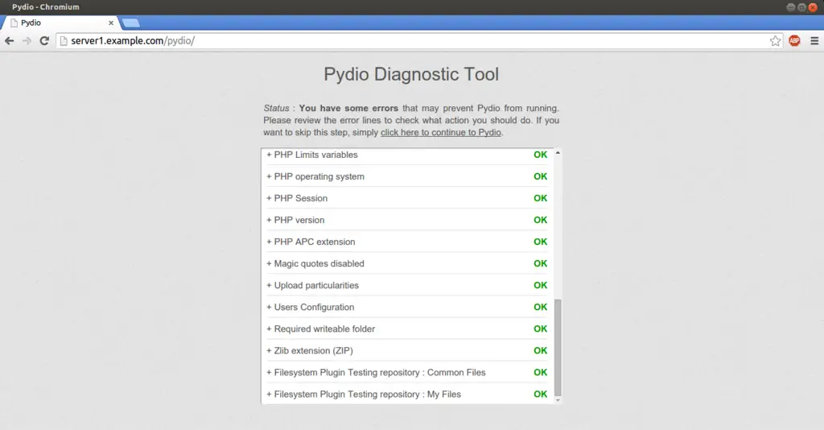Click the OK status of Zlib extension

540,350
